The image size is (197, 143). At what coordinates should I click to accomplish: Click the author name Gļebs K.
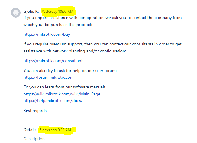[31, 12]
